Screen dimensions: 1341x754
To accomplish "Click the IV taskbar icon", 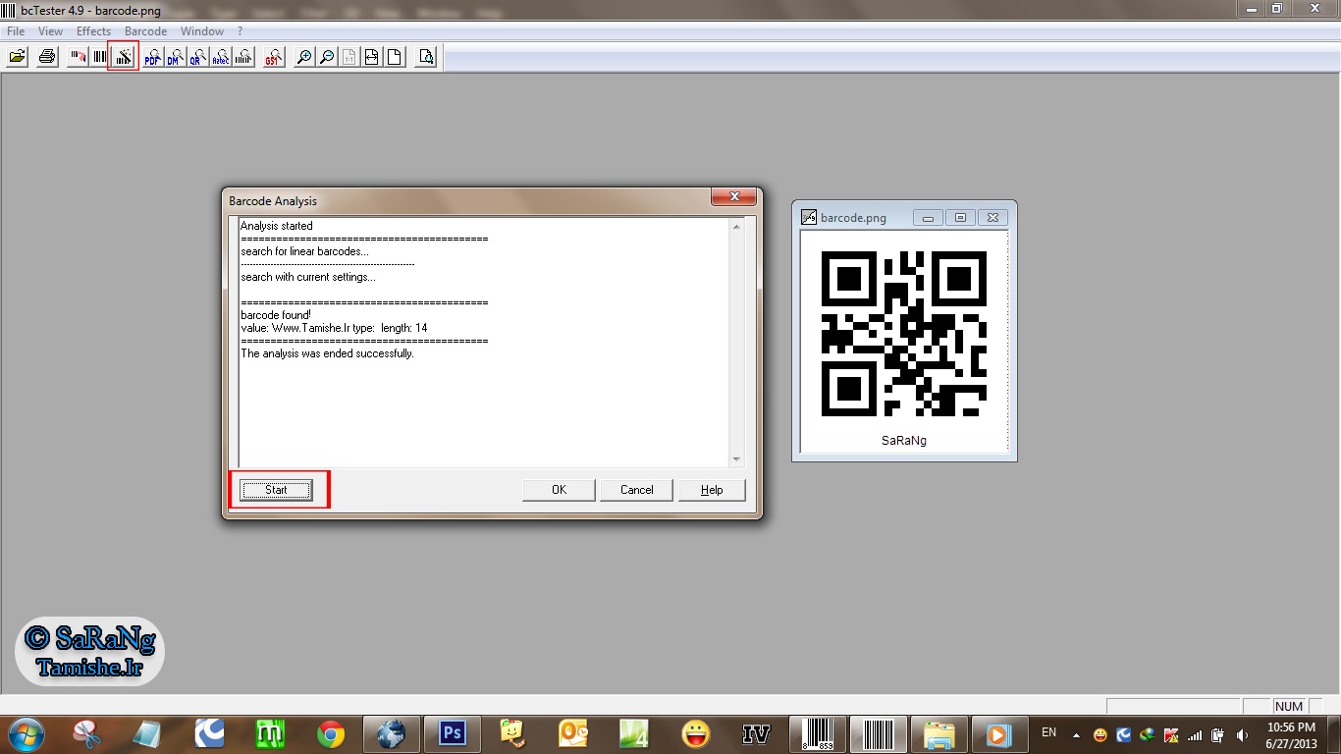I will tap(756, 734).
